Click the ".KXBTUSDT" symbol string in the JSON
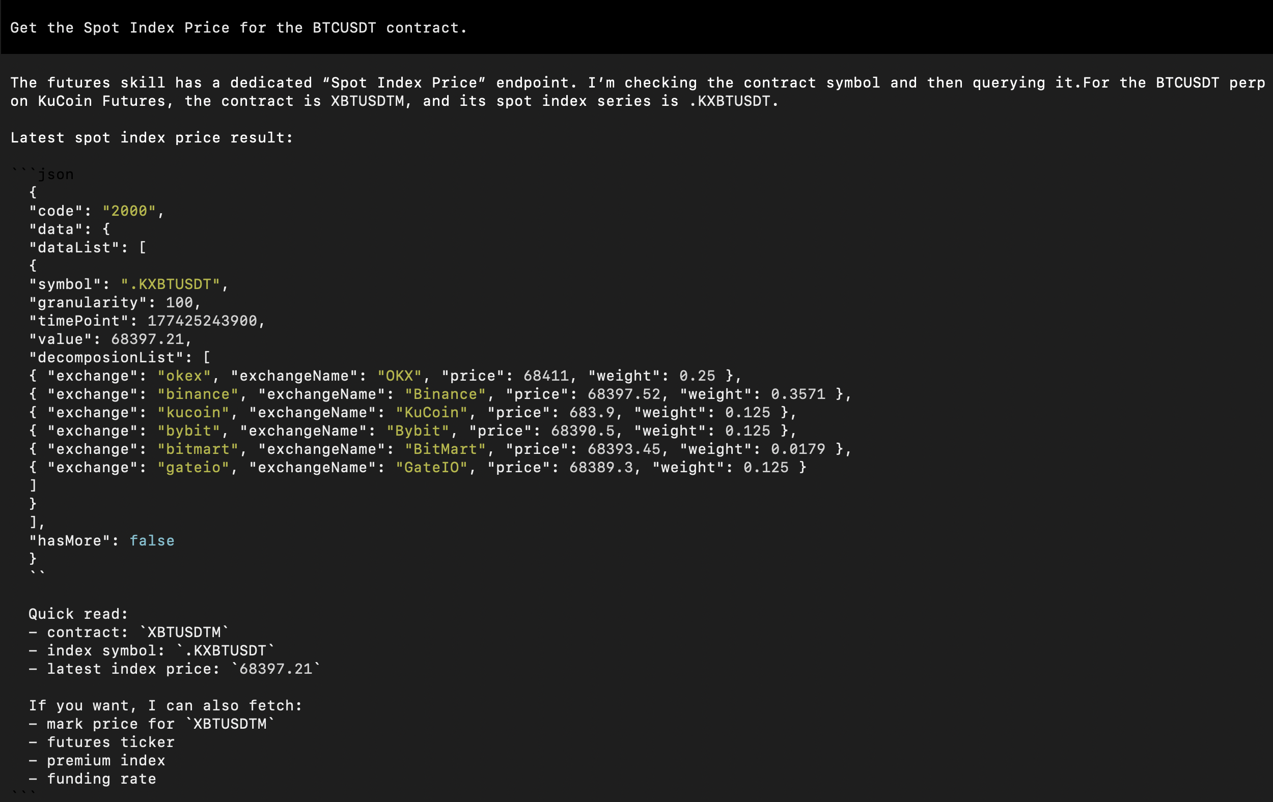Viewport: 1273px width, 802px height. 170,284
